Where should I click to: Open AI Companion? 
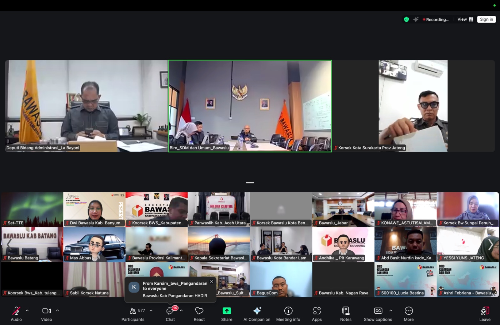coord(257,314)
